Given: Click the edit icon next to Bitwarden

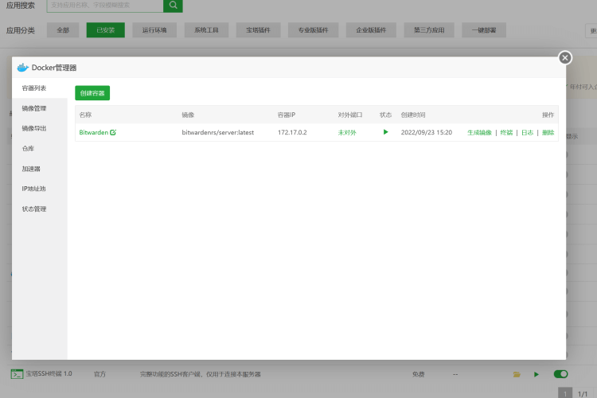Looking at the screenshot, I should 113,133.
